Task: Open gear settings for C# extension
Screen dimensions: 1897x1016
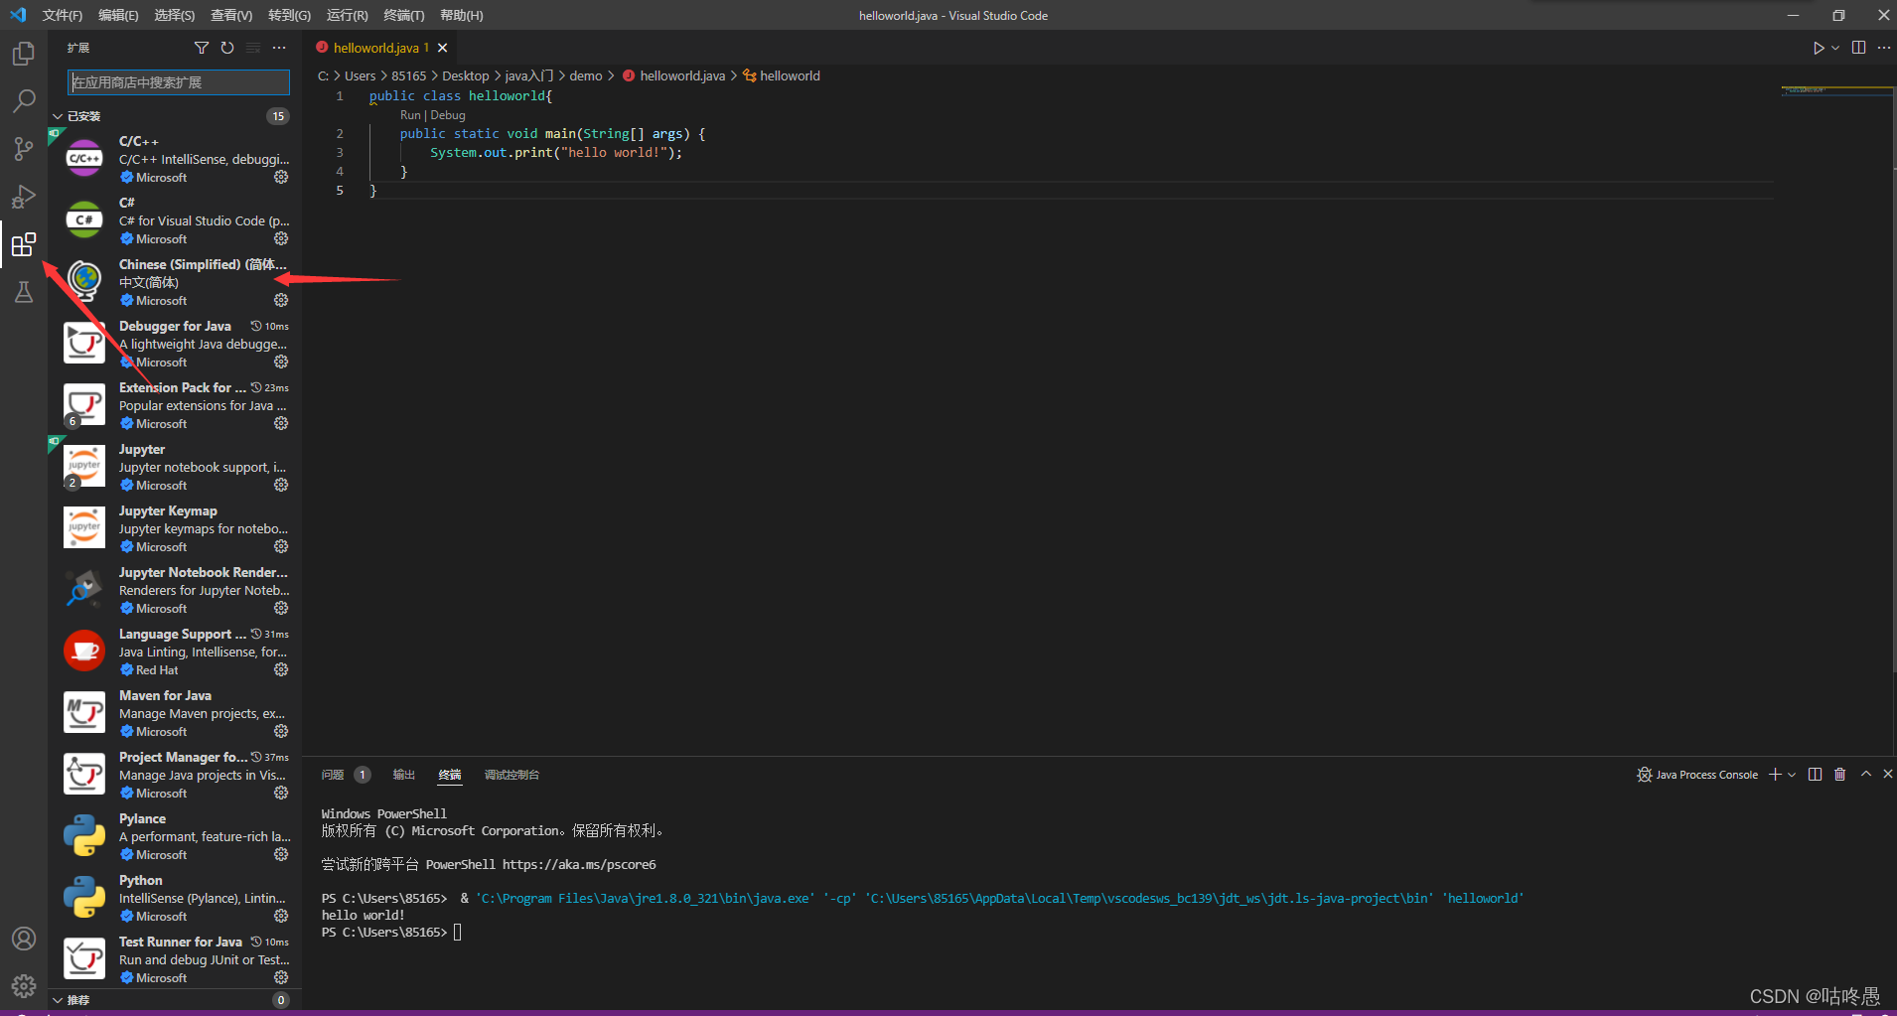Action: click(x=281, y=238)
